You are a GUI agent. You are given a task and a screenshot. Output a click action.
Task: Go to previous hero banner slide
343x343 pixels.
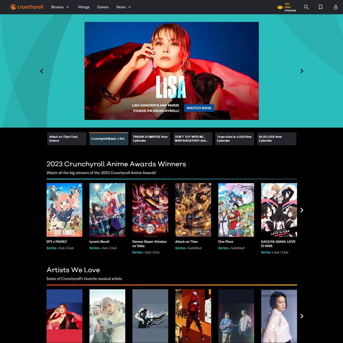click(42, 71)
